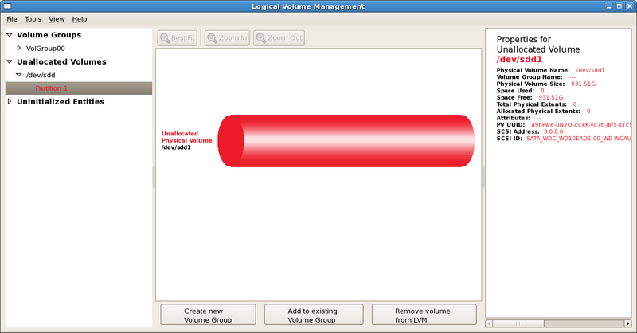Viewport: 637px width, 333px height.
Task: Click the Best Fit toolbar button
Action: click(177, 37)
